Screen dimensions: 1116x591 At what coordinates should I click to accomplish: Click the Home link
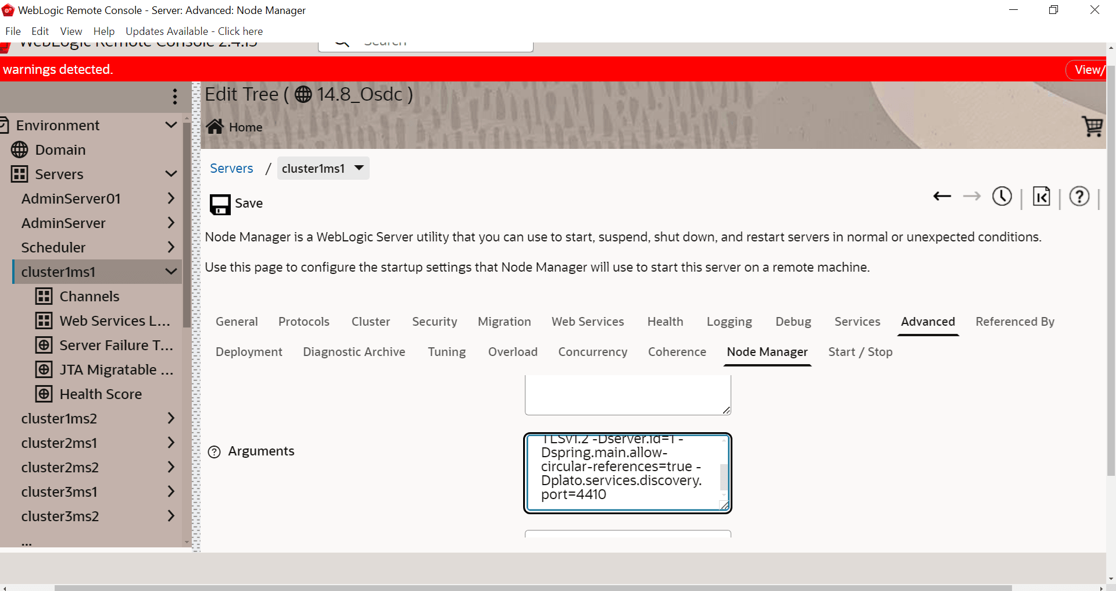(x=245, y=127)
